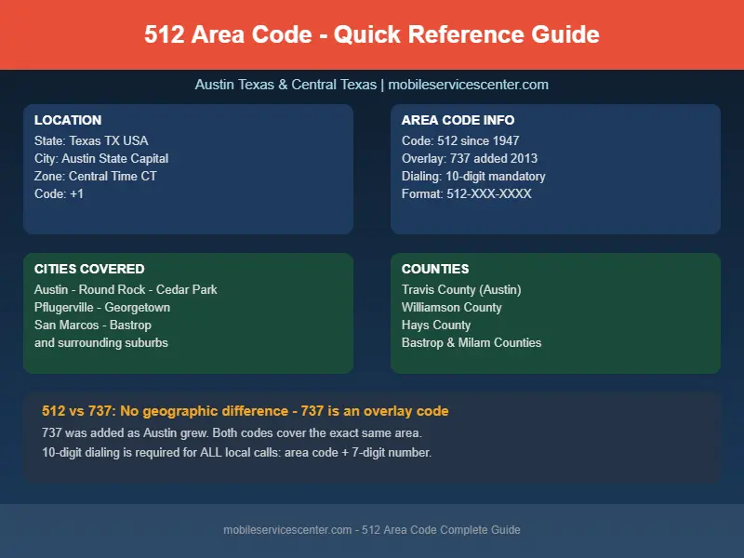The image size is (744, 558).
Task: Click the '512 Area Code - Quick Reference Guide' title
Action: point(372,34)
